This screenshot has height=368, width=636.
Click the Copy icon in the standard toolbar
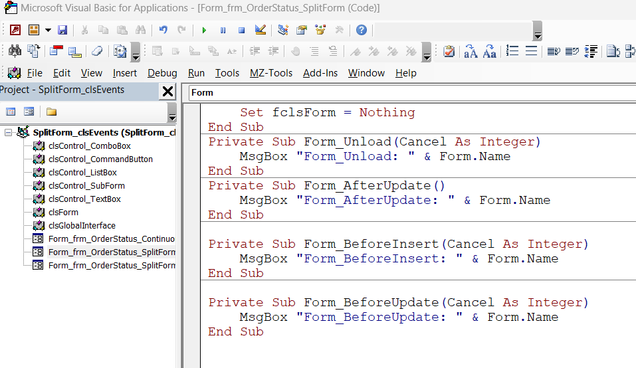pyautogui.click(x=104, y=30)
